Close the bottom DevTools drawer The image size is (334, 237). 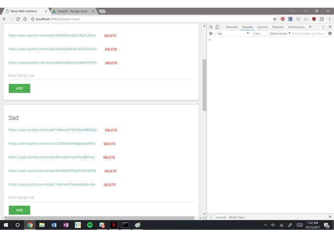(330, 217)
